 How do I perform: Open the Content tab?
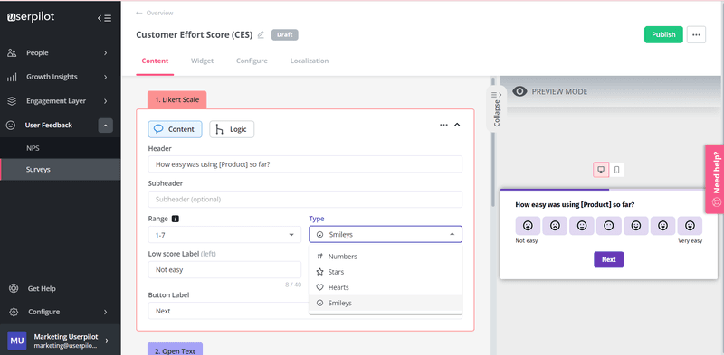click(155, 61)
